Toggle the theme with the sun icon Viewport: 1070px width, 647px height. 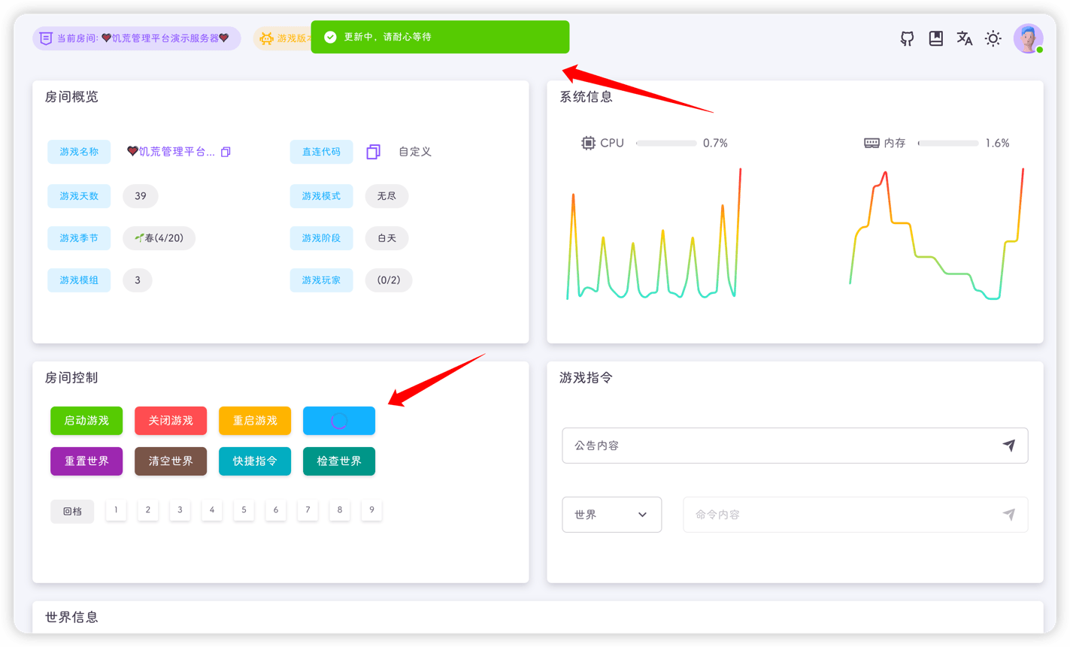click(x=993, y=38)
